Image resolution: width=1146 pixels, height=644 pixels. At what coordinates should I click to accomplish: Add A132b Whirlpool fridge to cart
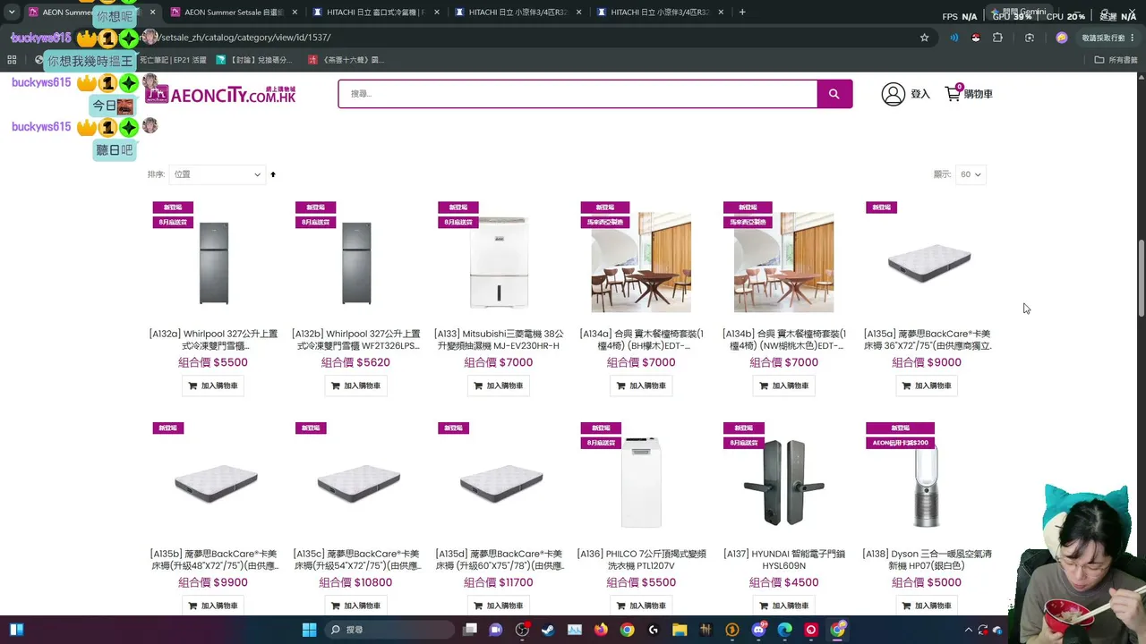(356, 386)
